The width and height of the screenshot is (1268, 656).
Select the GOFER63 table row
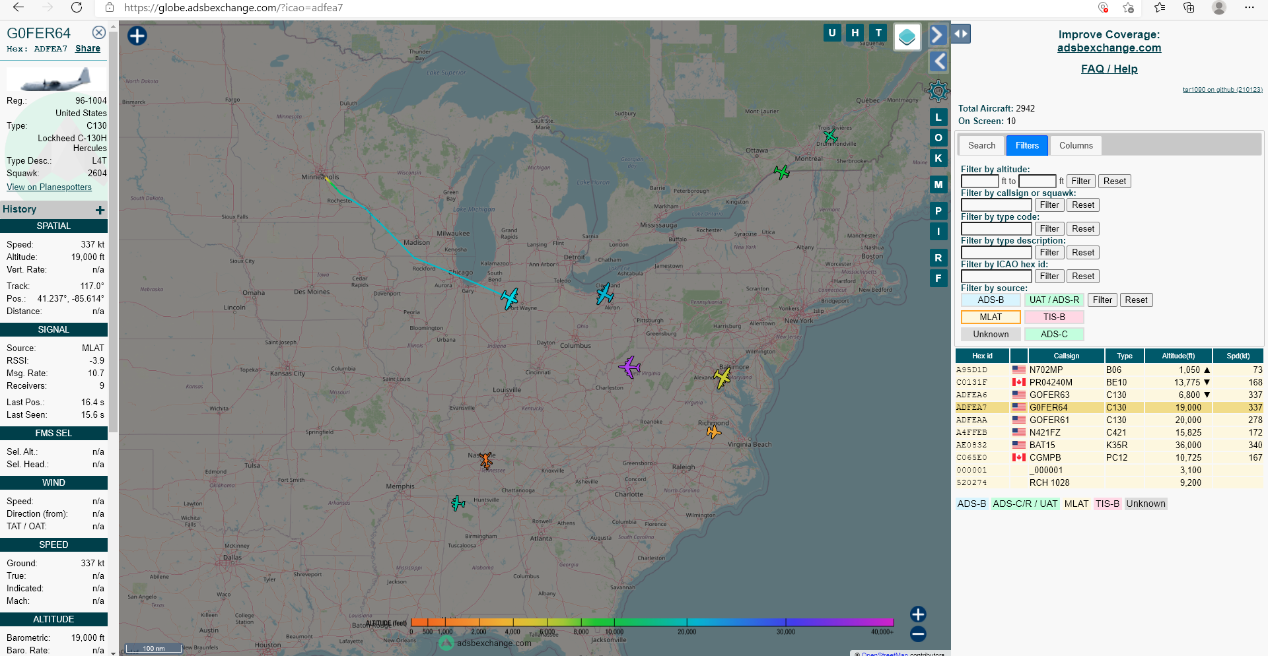1109,395
